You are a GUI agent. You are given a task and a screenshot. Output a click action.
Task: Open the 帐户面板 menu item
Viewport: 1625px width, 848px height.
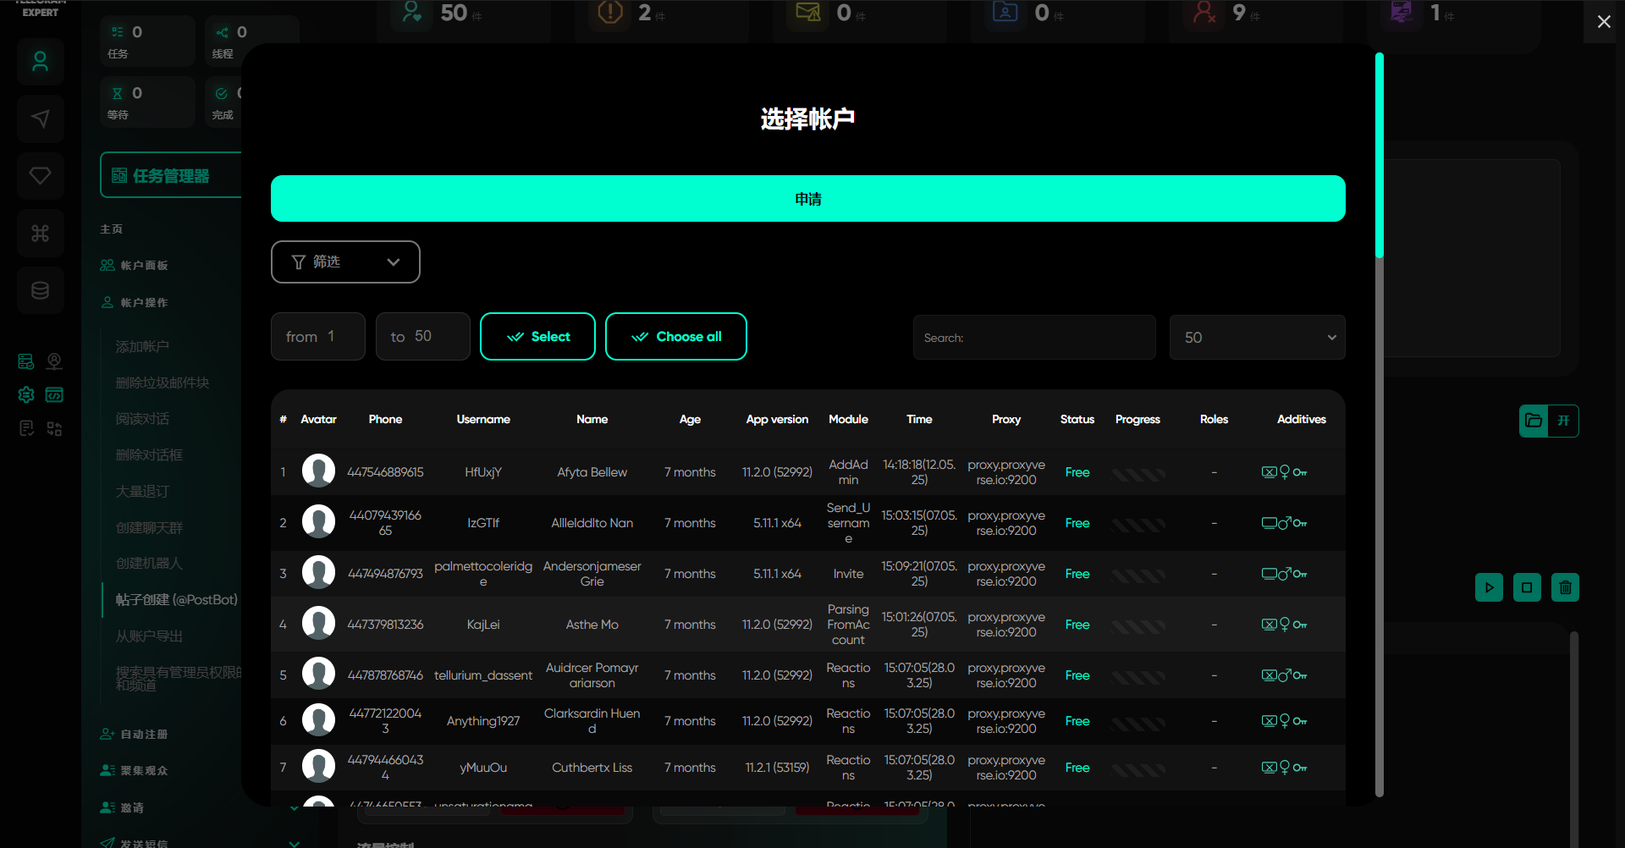pos(144,266)
